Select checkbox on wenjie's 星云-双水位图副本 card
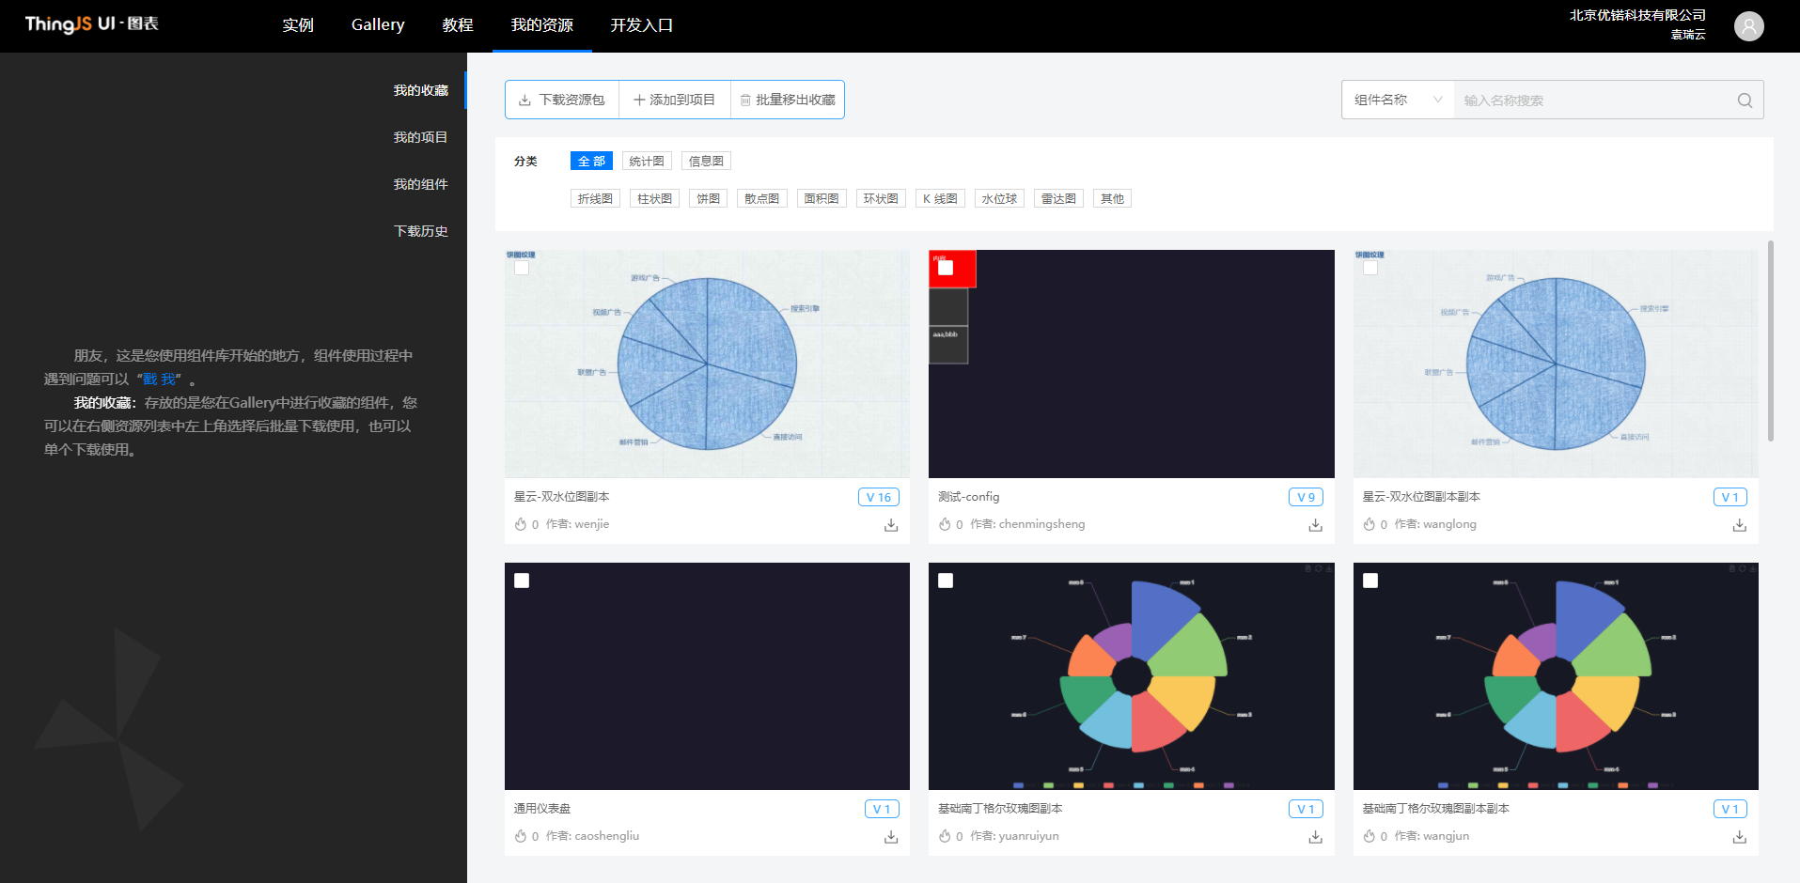Image resolution: width=1800 pixels, height=883 pixels. (522, 268)
